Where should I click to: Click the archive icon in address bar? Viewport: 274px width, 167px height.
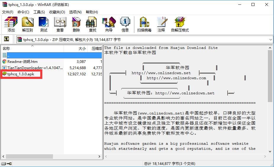20,40
